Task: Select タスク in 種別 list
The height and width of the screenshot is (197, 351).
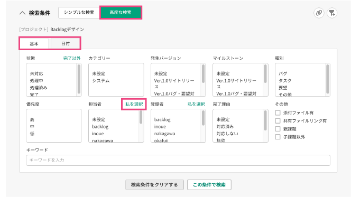Action: tap(285, 80)
